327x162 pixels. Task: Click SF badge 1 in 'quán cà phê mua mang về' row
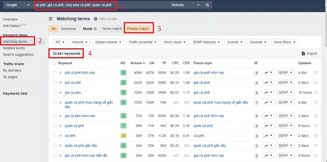(257, 103)
